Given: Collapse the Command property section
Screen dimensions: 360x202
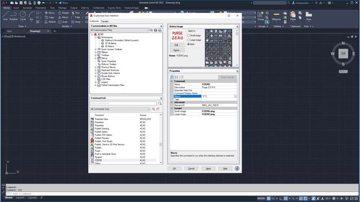Looking at the screenshot, I should coord(172,81).
